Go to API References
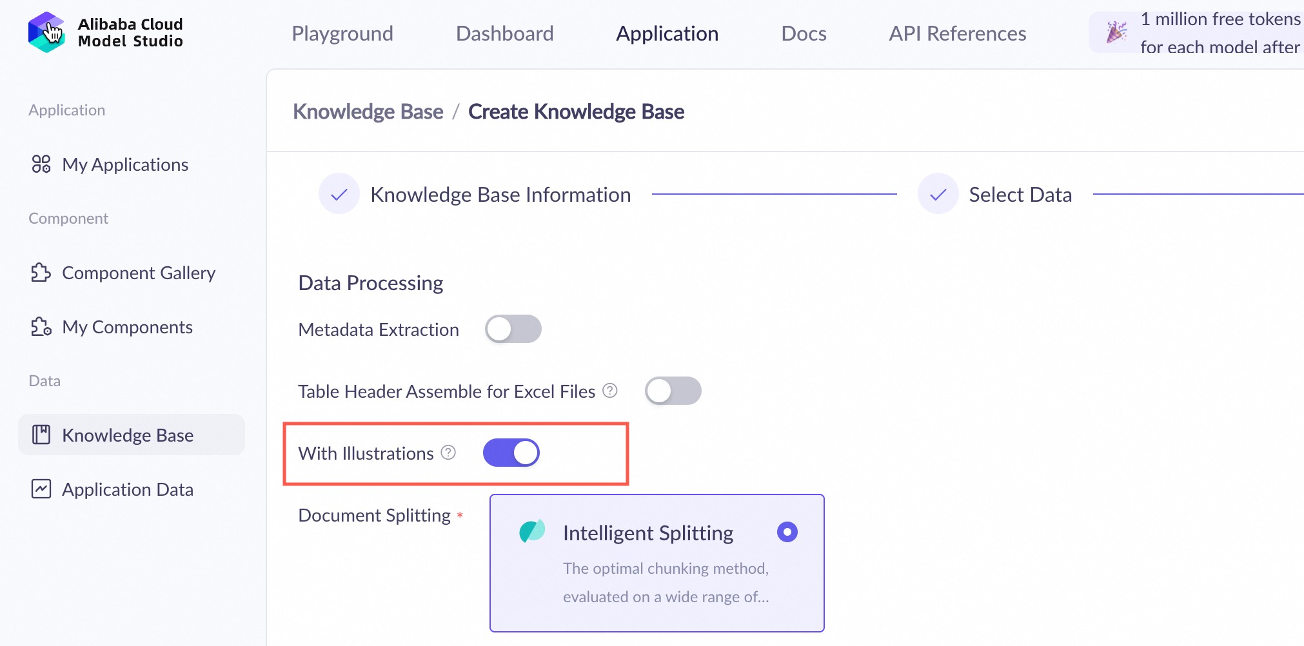Screen dimensions: 1304x646 point(957,34)
